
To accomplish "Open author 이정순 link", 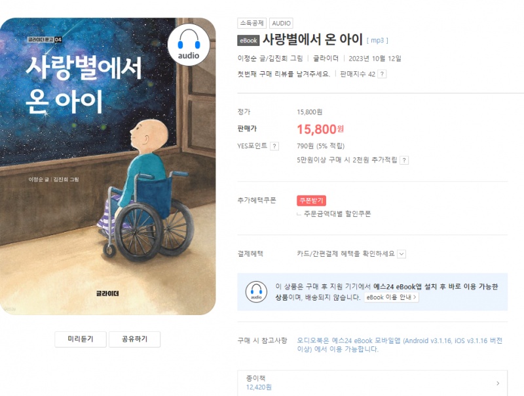I will coord(247,58).
